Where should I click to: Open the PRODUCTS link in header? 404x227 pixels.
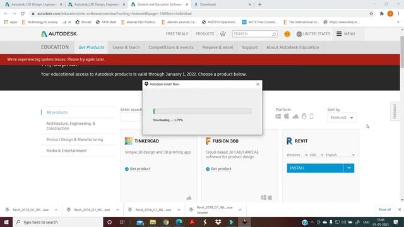coord(205,33)
